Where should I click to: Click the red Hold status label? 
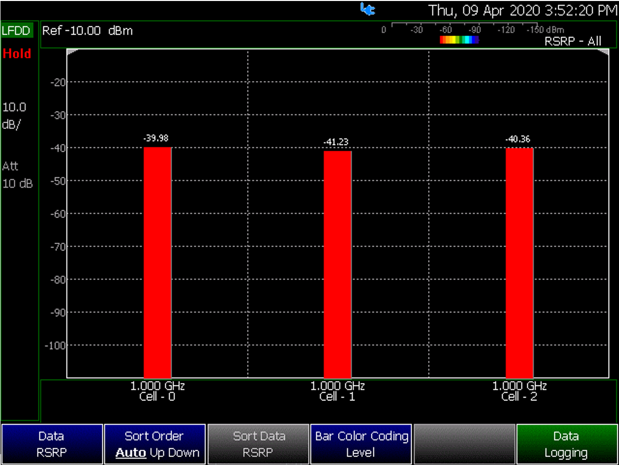pyautogui.click(x=17, y=53)
